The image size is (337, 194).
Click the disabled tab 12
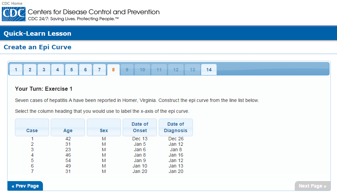[x=176, y=70]
